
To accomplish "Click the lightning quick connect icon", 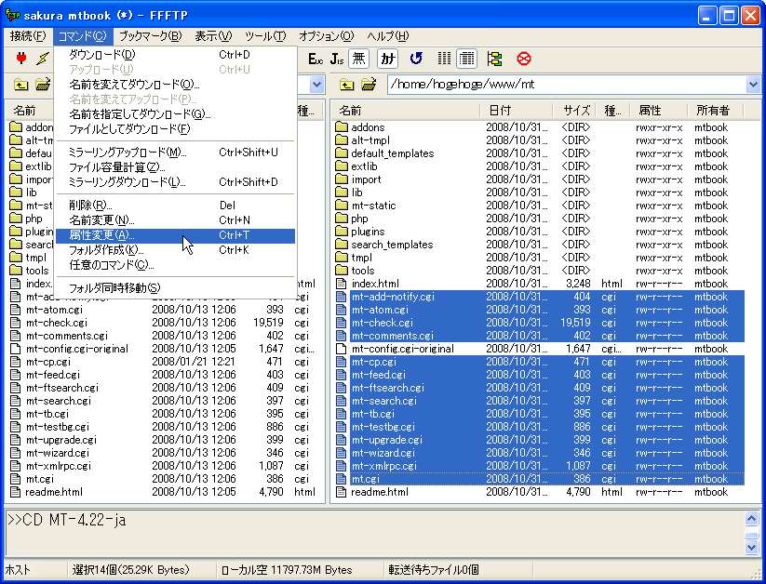I will click(43, 60).
